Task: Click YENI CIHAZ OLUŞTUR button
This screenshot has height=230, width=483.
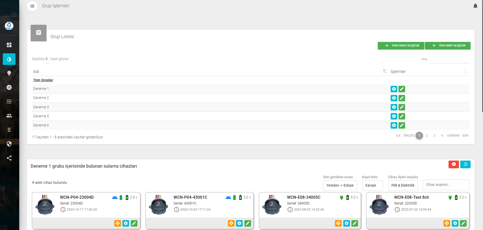Action: pos(401,46)
